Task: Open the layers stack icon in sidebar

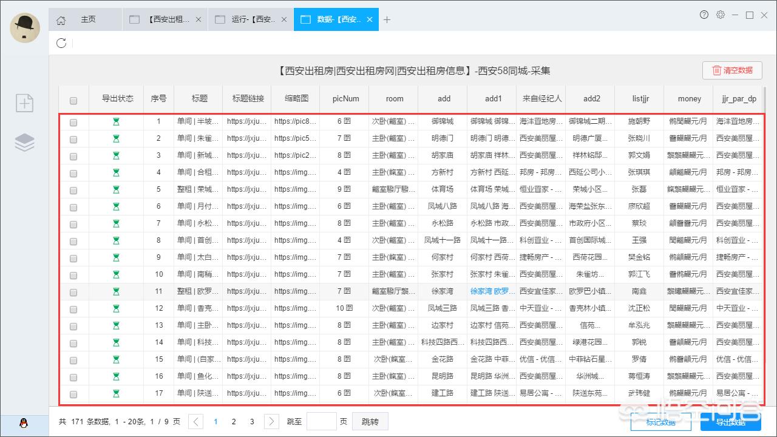Action: (x=24, y=143)
